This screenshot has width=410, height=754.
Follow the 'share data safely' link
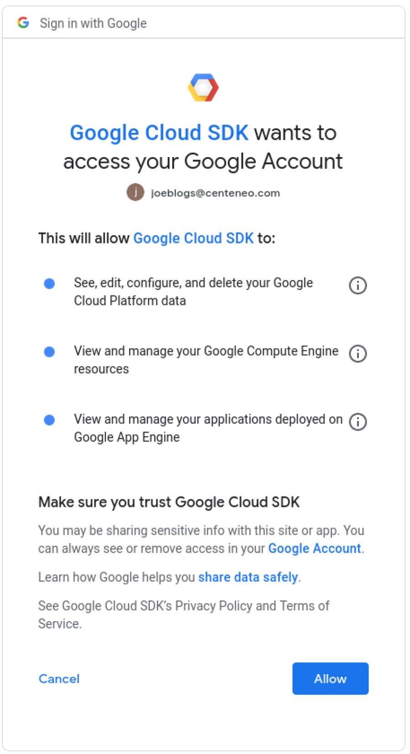click(248, 577)
